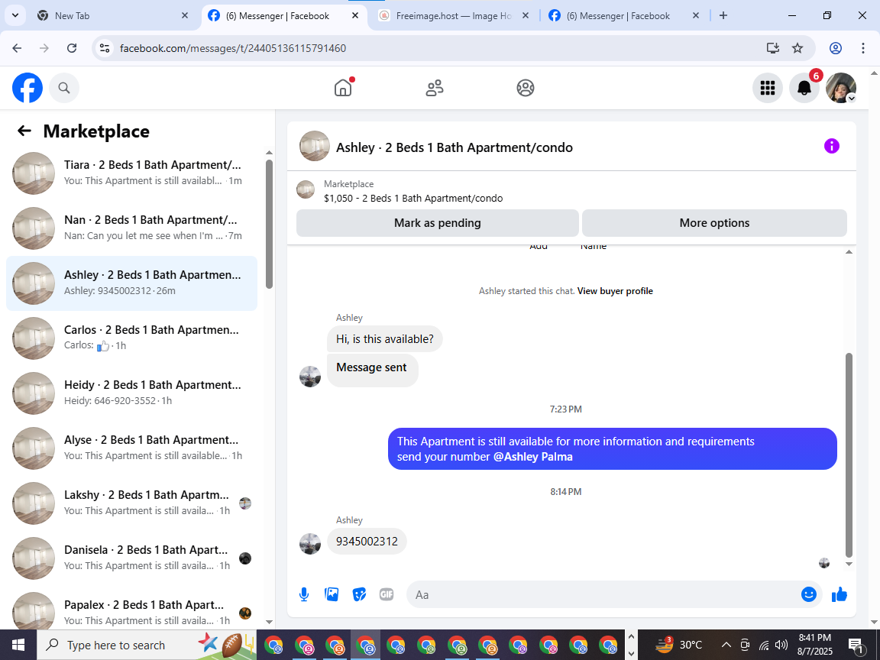Switch to the New Tab tab

[112, 16]
